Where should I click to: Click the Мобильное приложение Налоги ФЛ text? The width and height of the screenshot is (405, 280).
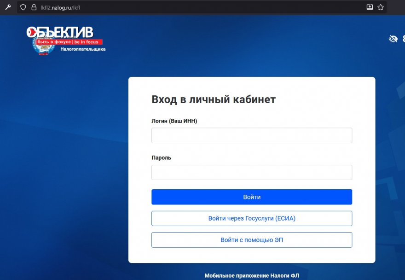252,276
